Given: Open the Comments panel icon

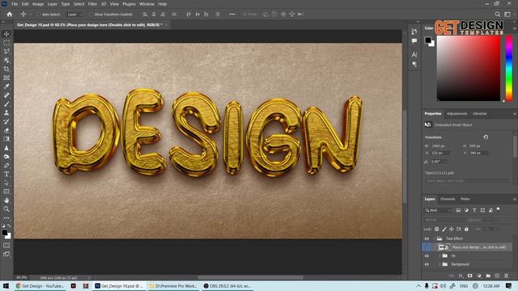Looking at the screenshot, I should [x=414, y=41].
